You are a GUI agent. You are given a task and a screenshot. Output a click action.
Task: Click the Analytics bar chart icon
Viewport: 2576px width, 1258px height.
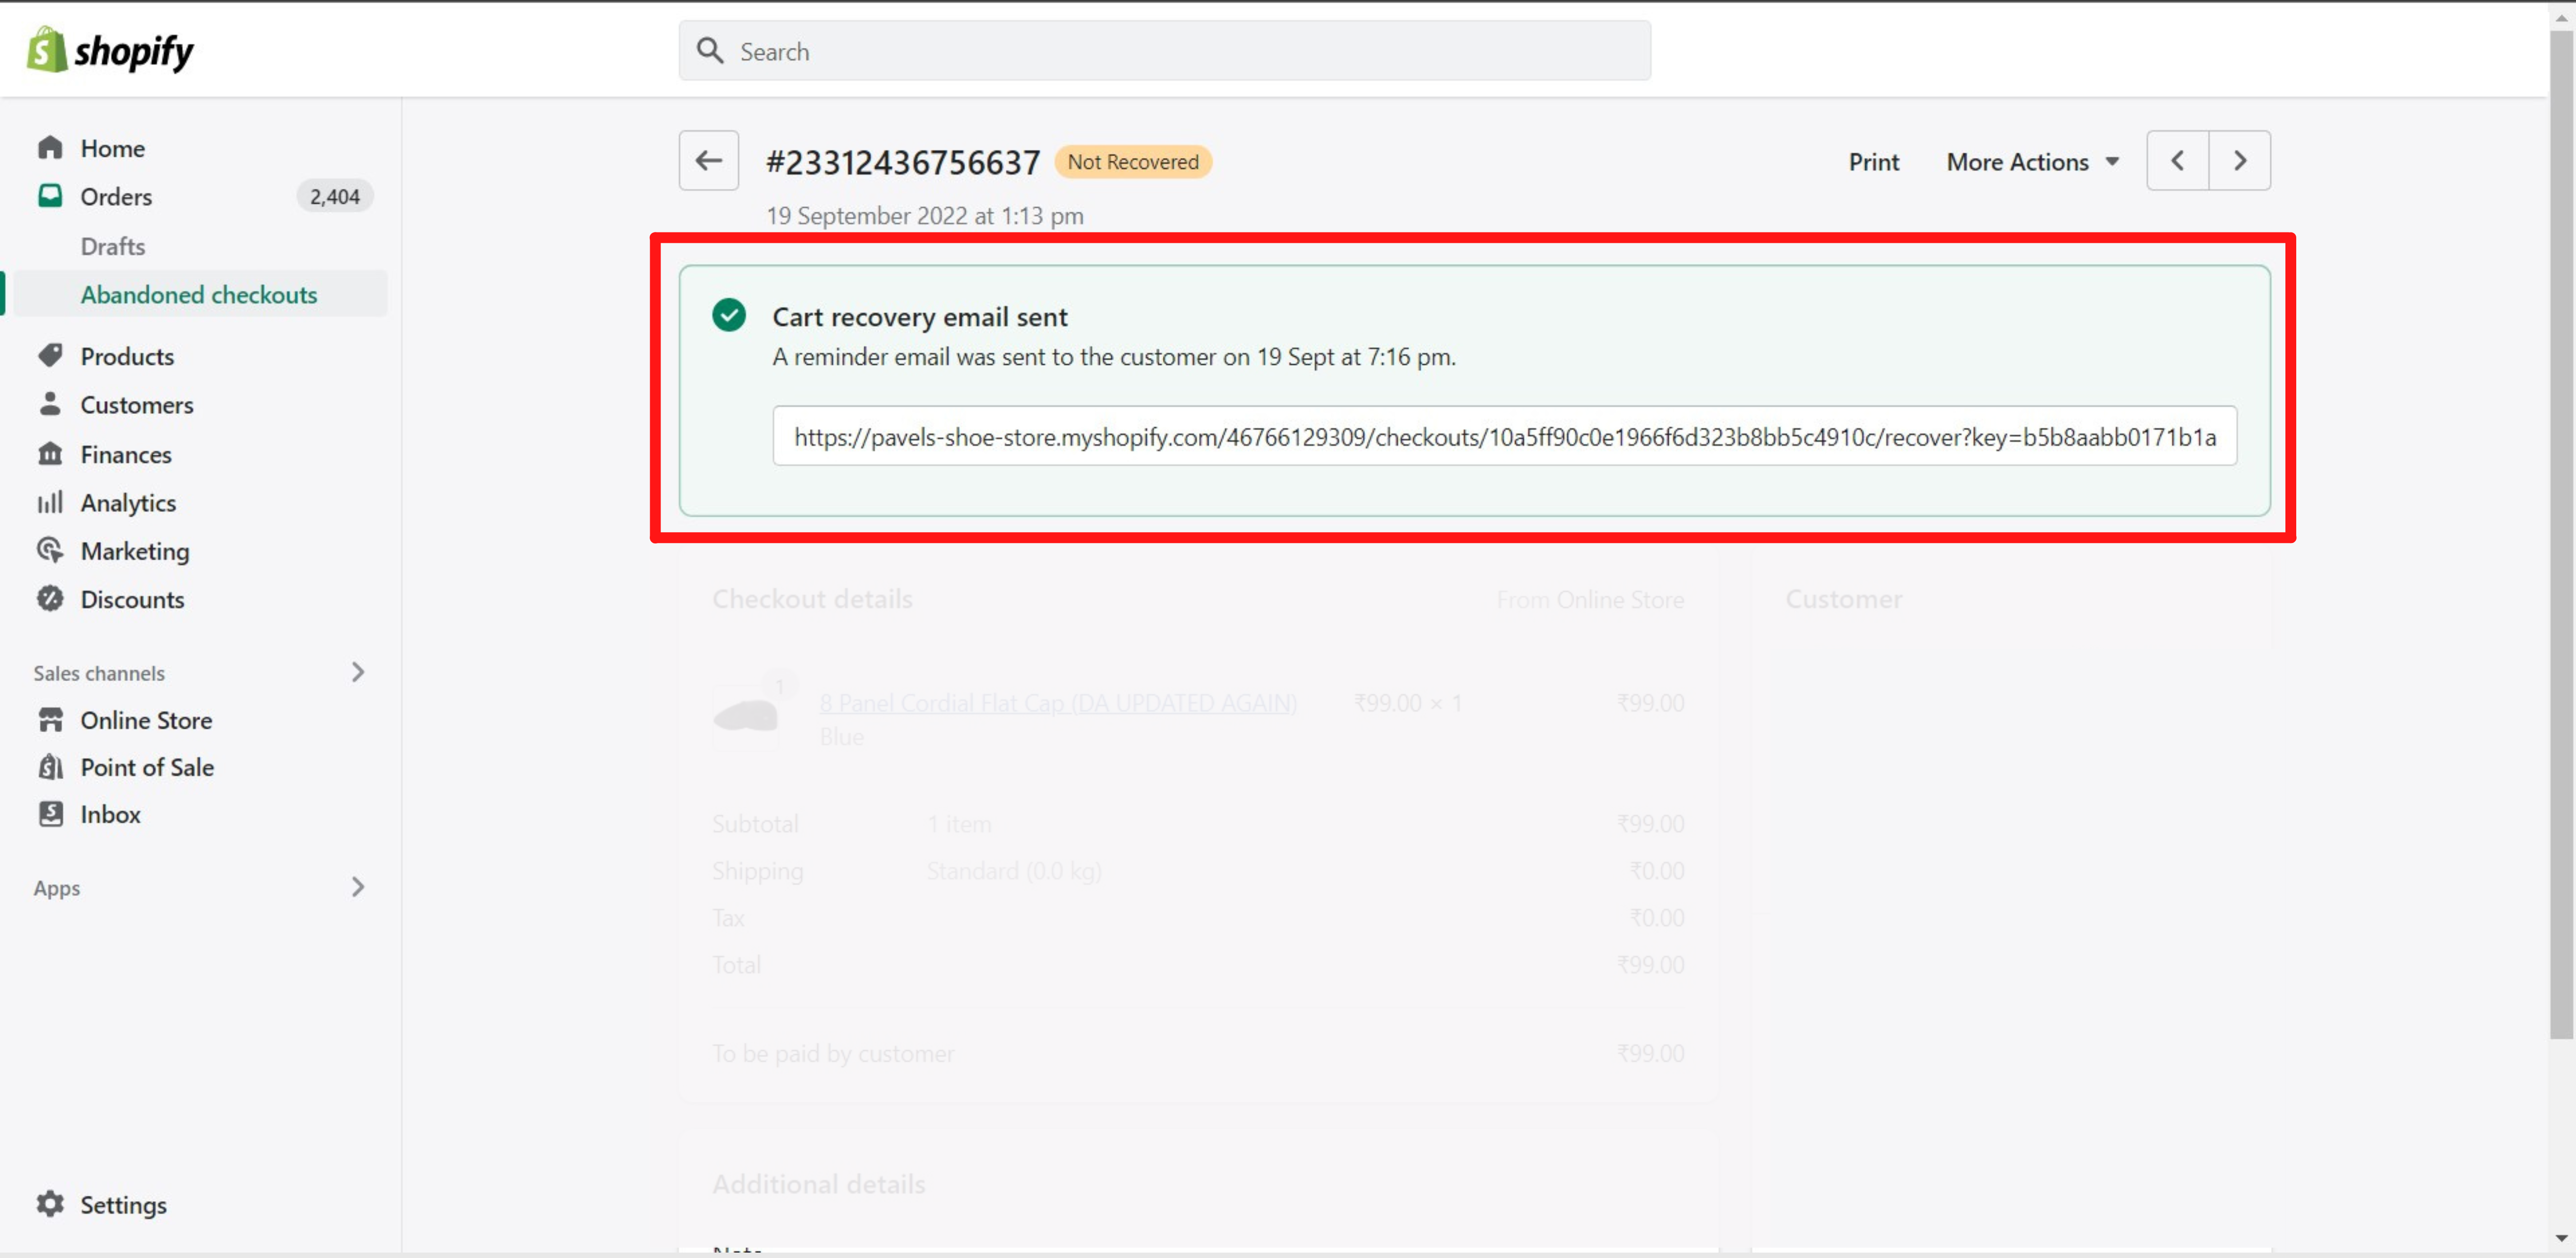(50, 502)
